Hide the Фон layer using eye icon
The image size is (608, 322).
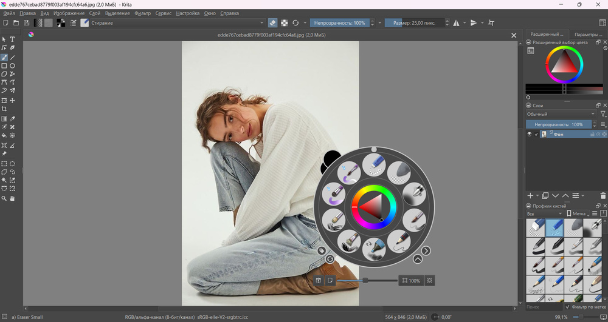(530, 135)
